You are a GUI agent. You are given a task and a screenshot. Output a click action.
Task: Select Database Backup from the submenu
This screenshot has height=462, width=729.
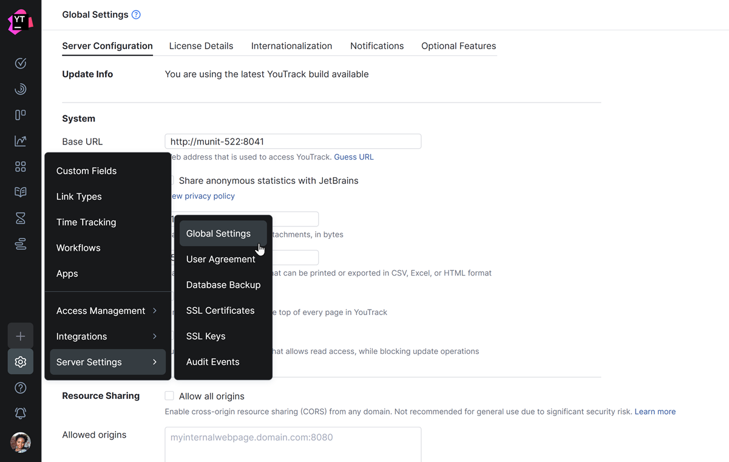point(223,285)
